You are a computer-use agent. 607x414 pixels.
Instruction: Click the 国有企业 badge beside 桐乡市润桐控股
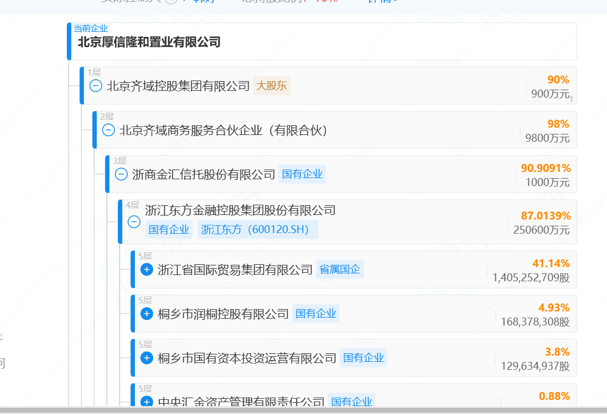click(316, 313)
